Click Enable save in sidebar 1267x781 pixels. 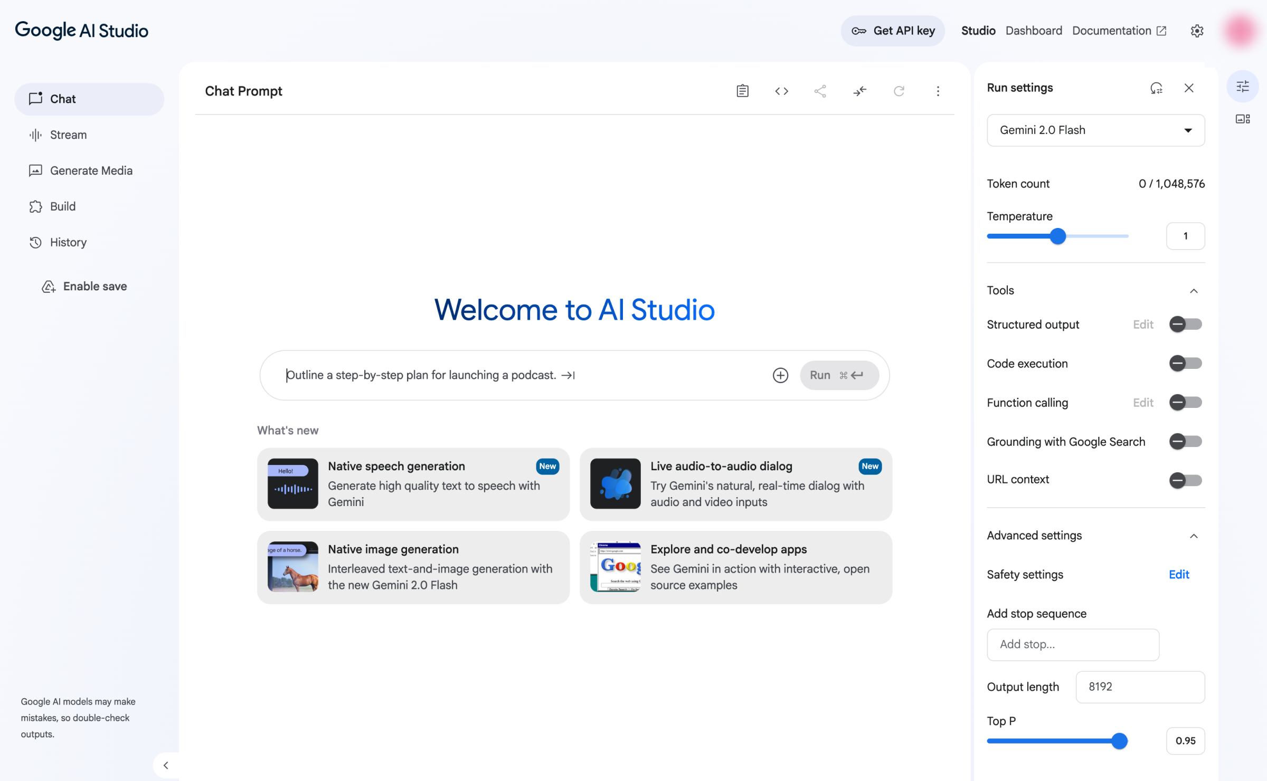[84, 286]
